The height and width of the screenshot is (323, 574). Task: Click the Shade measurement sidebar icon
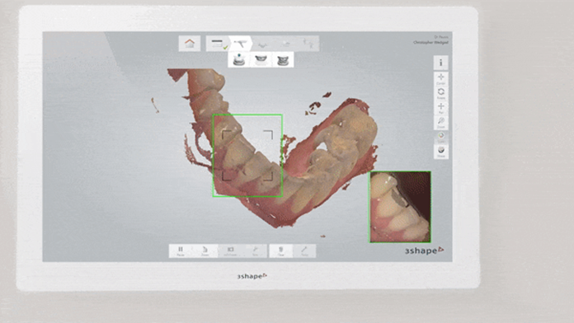point(440,152)
